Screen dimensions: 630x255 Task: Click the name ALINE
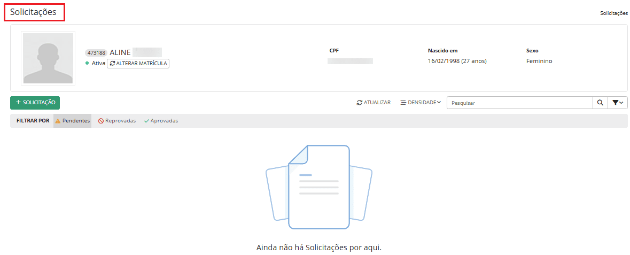click(120, 52)
